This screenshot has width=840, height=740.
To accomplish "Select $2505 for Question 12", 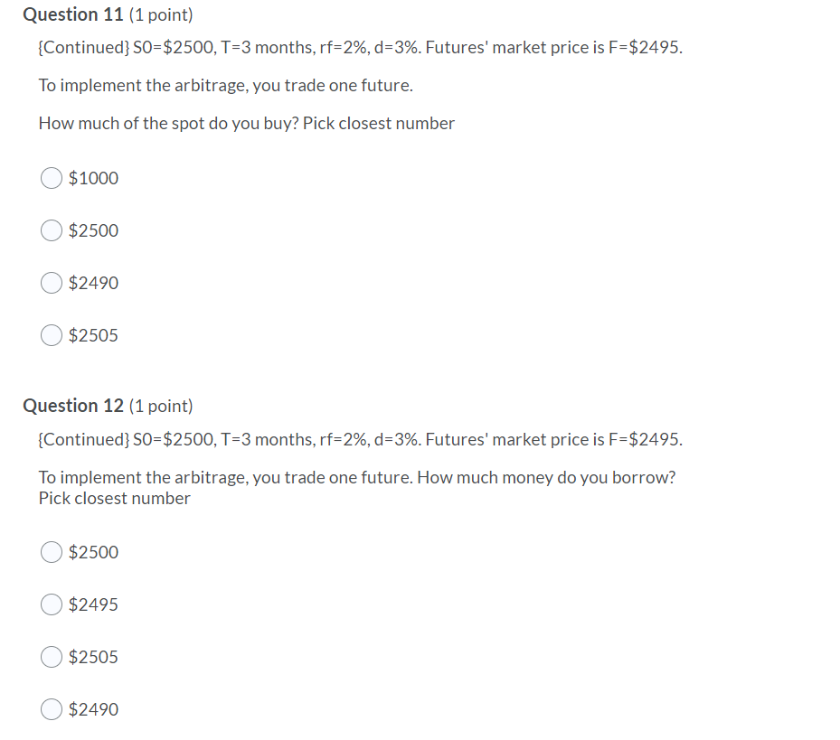I will [x=52, y=657].
